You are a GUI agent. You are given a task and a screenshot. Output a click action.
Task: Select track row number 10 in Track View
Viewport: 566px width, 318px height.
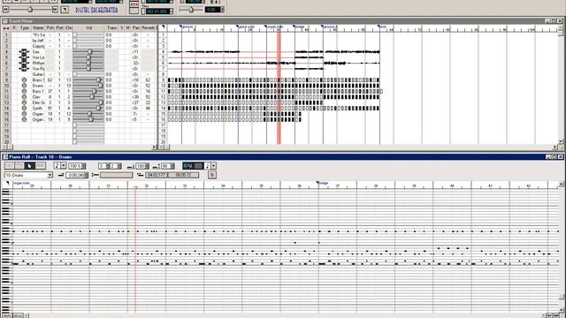coord(6,86)
